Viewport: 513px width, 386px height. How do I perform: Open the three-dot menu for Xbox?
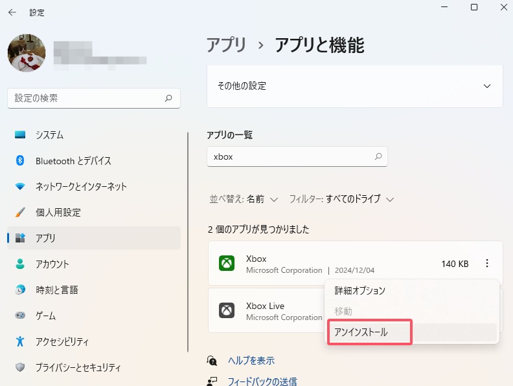coord(487,263)
